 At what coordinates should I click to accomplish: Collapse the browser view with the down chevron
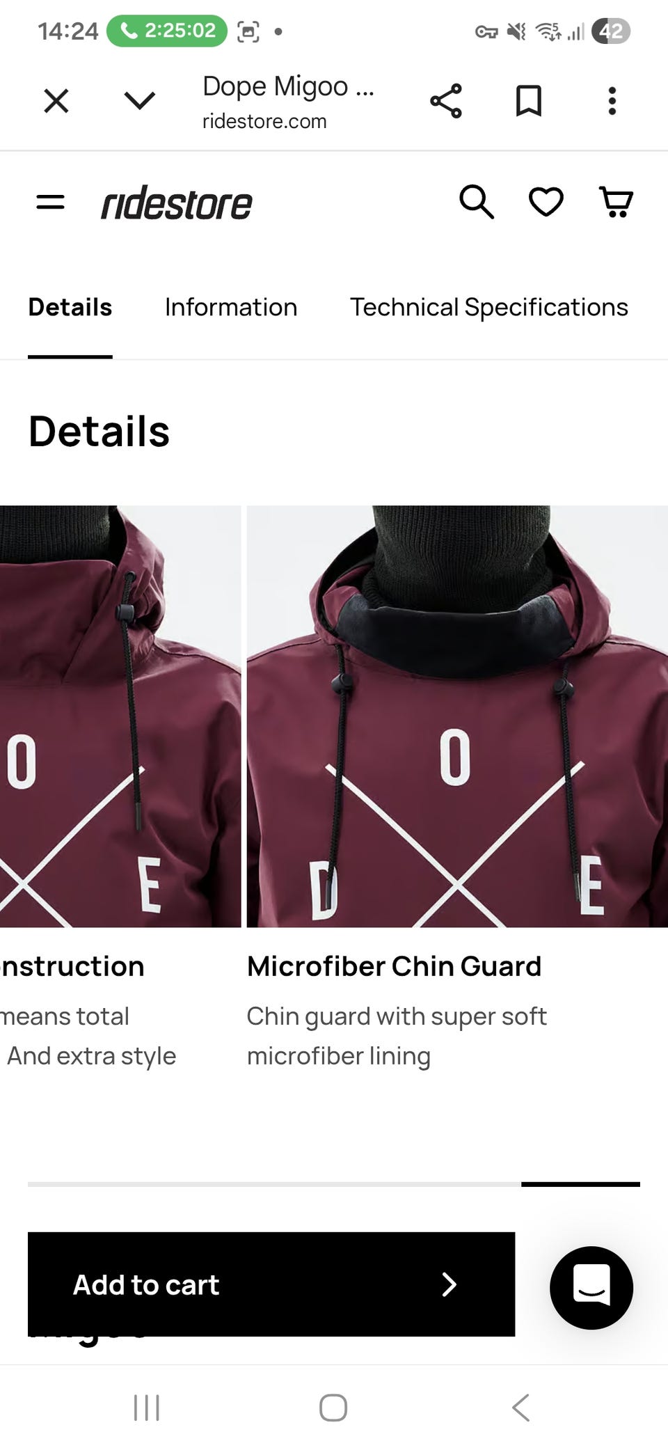(140, 101)
